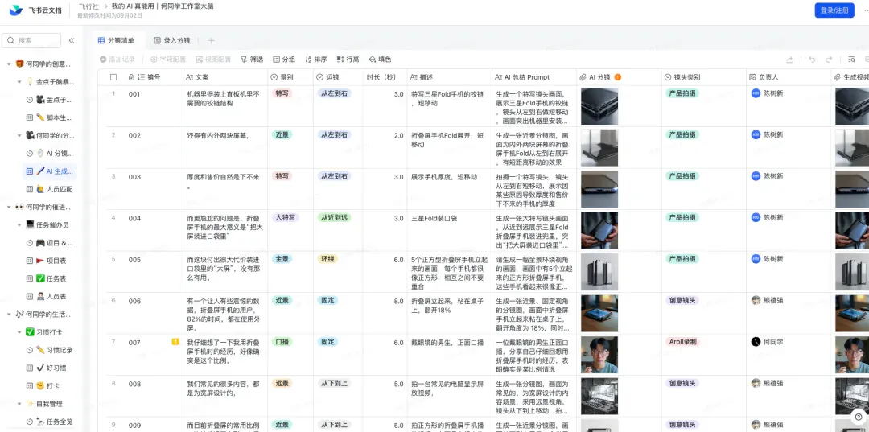Click 分组 group icon in toolbar
This screenshot has width=869, height=432.
point(277,60)
